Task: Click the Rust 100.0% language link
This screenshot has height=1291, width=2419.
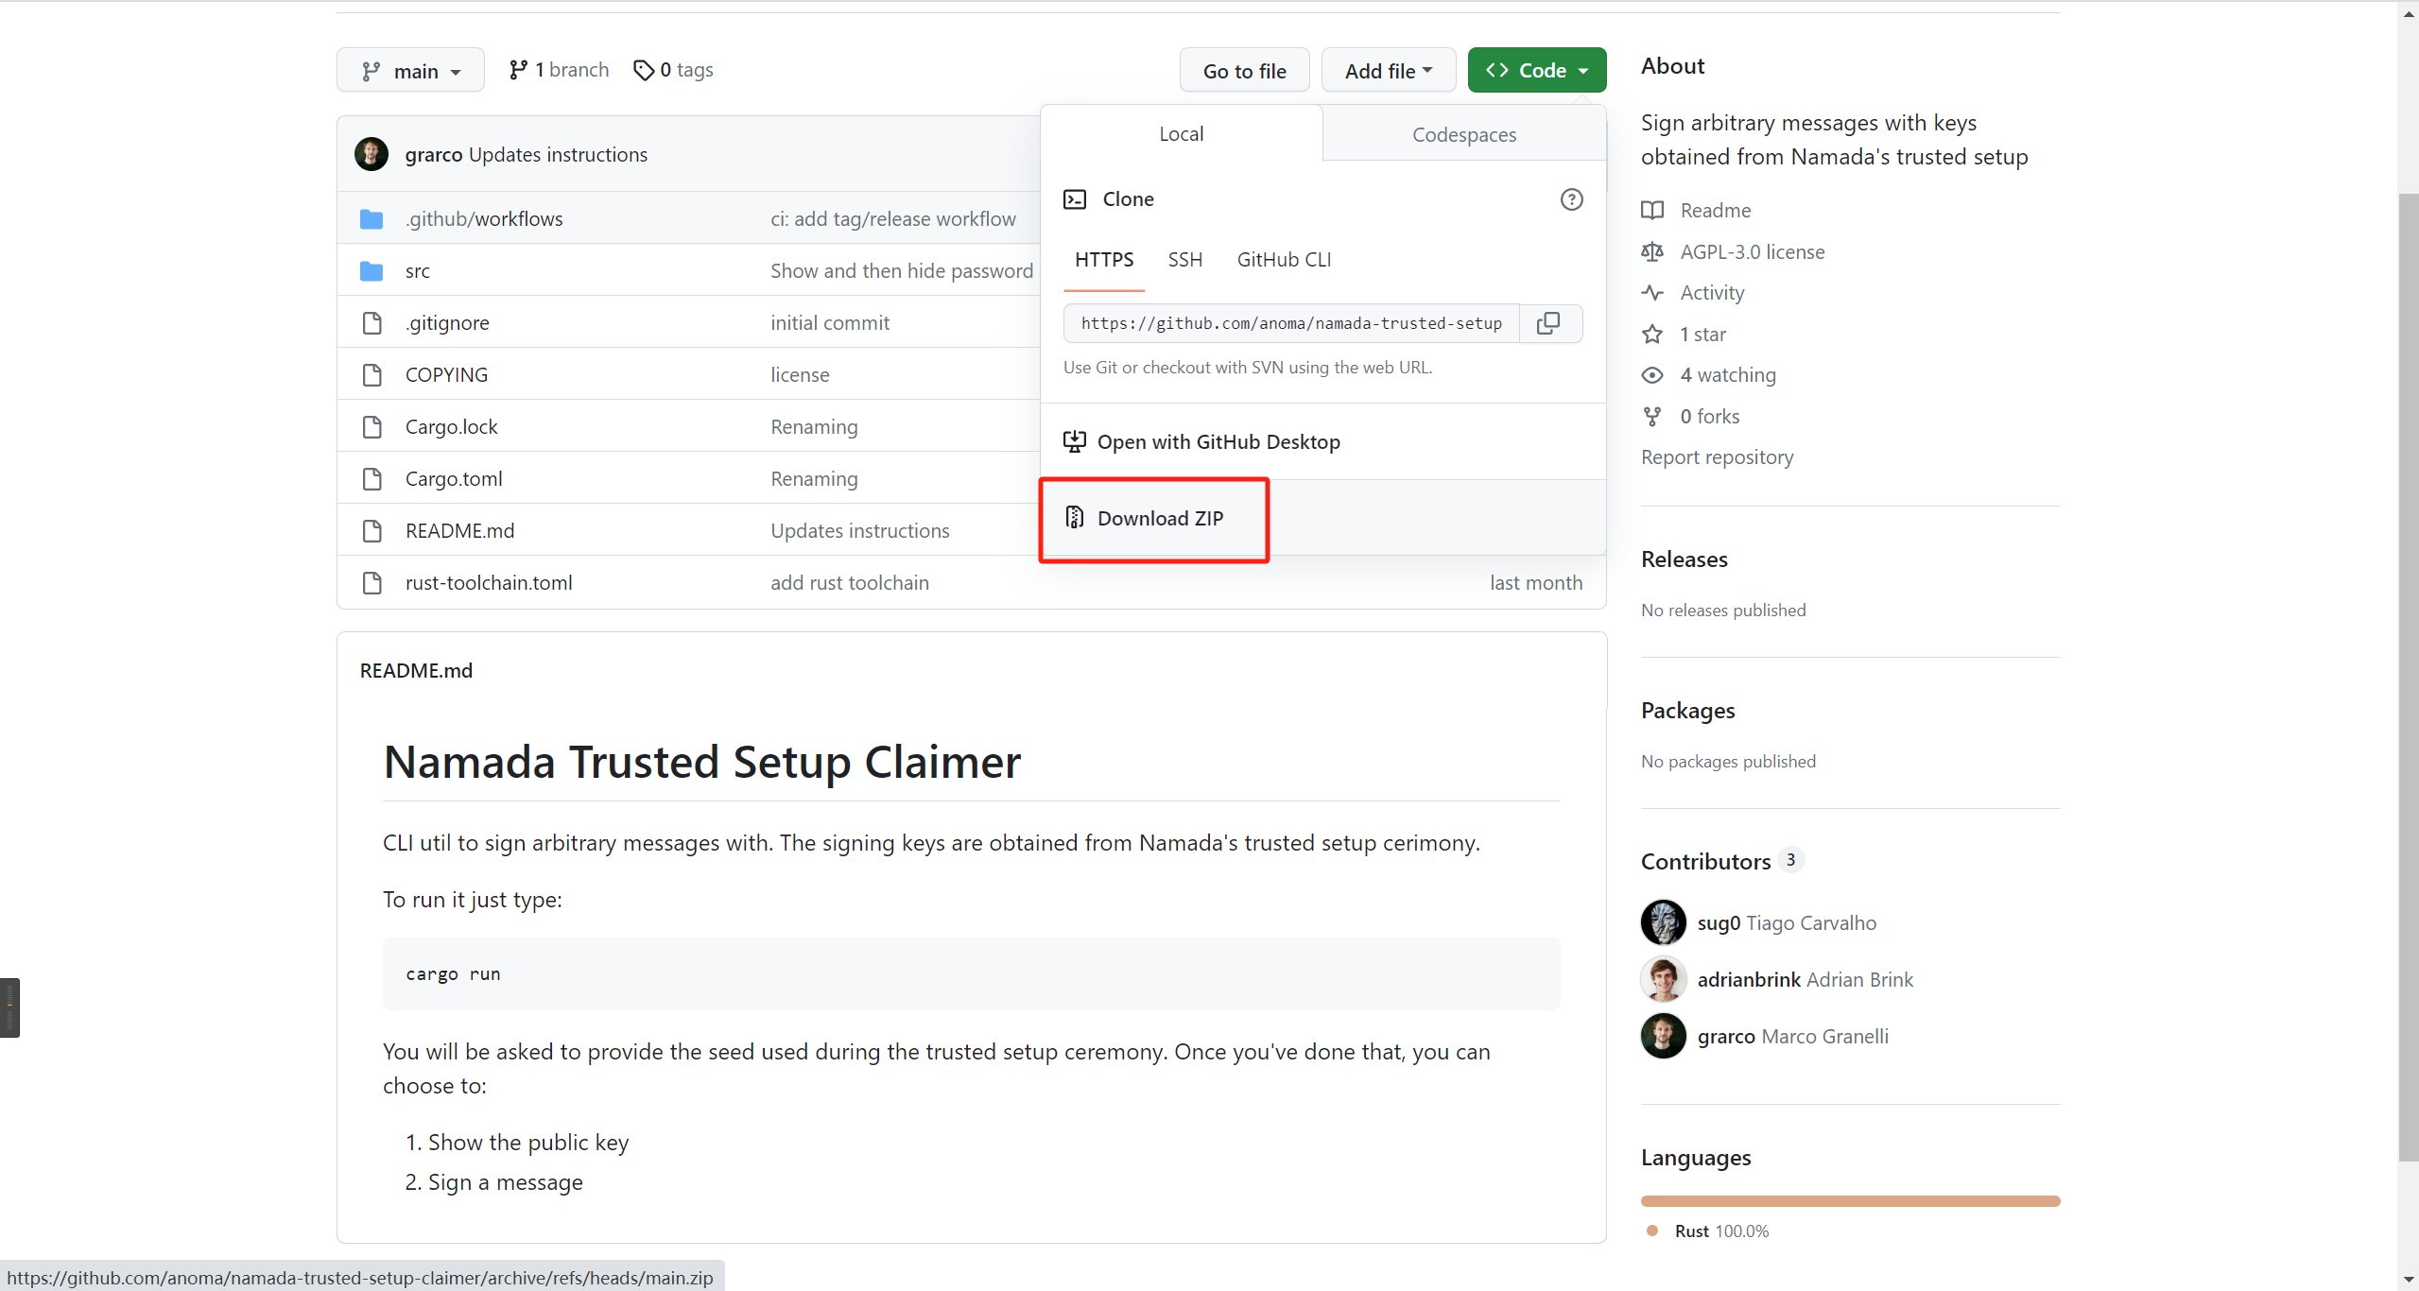Action: click(1720, 1231)
